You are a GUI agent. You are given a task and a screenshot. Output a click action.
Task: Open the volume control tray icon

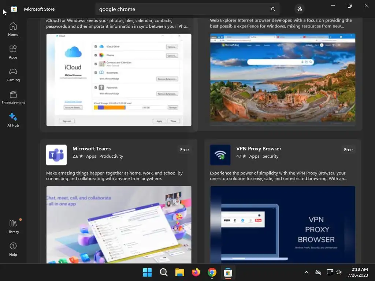click(338, 272)
